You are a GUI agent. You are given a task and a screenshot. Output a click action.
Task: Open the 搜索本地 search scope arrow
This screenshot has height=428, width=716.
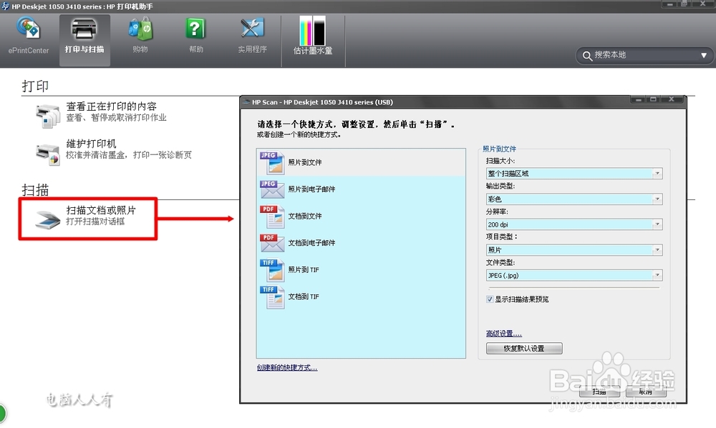704,56
